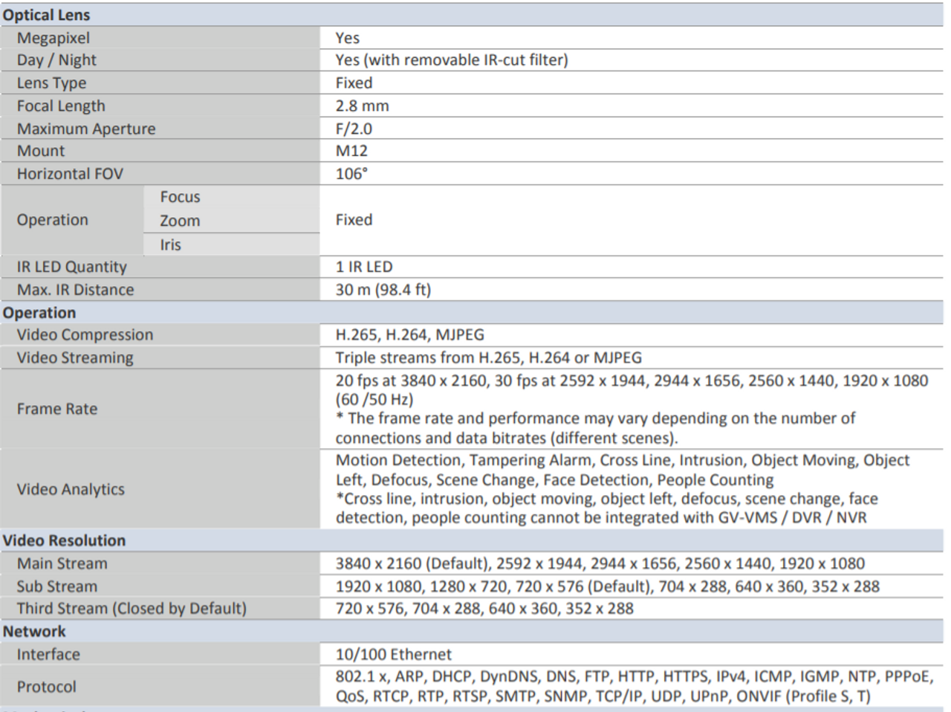Select the 'Mount' row label
The image size is (951, 712).
pyautogui.click(x=41, y=151)
